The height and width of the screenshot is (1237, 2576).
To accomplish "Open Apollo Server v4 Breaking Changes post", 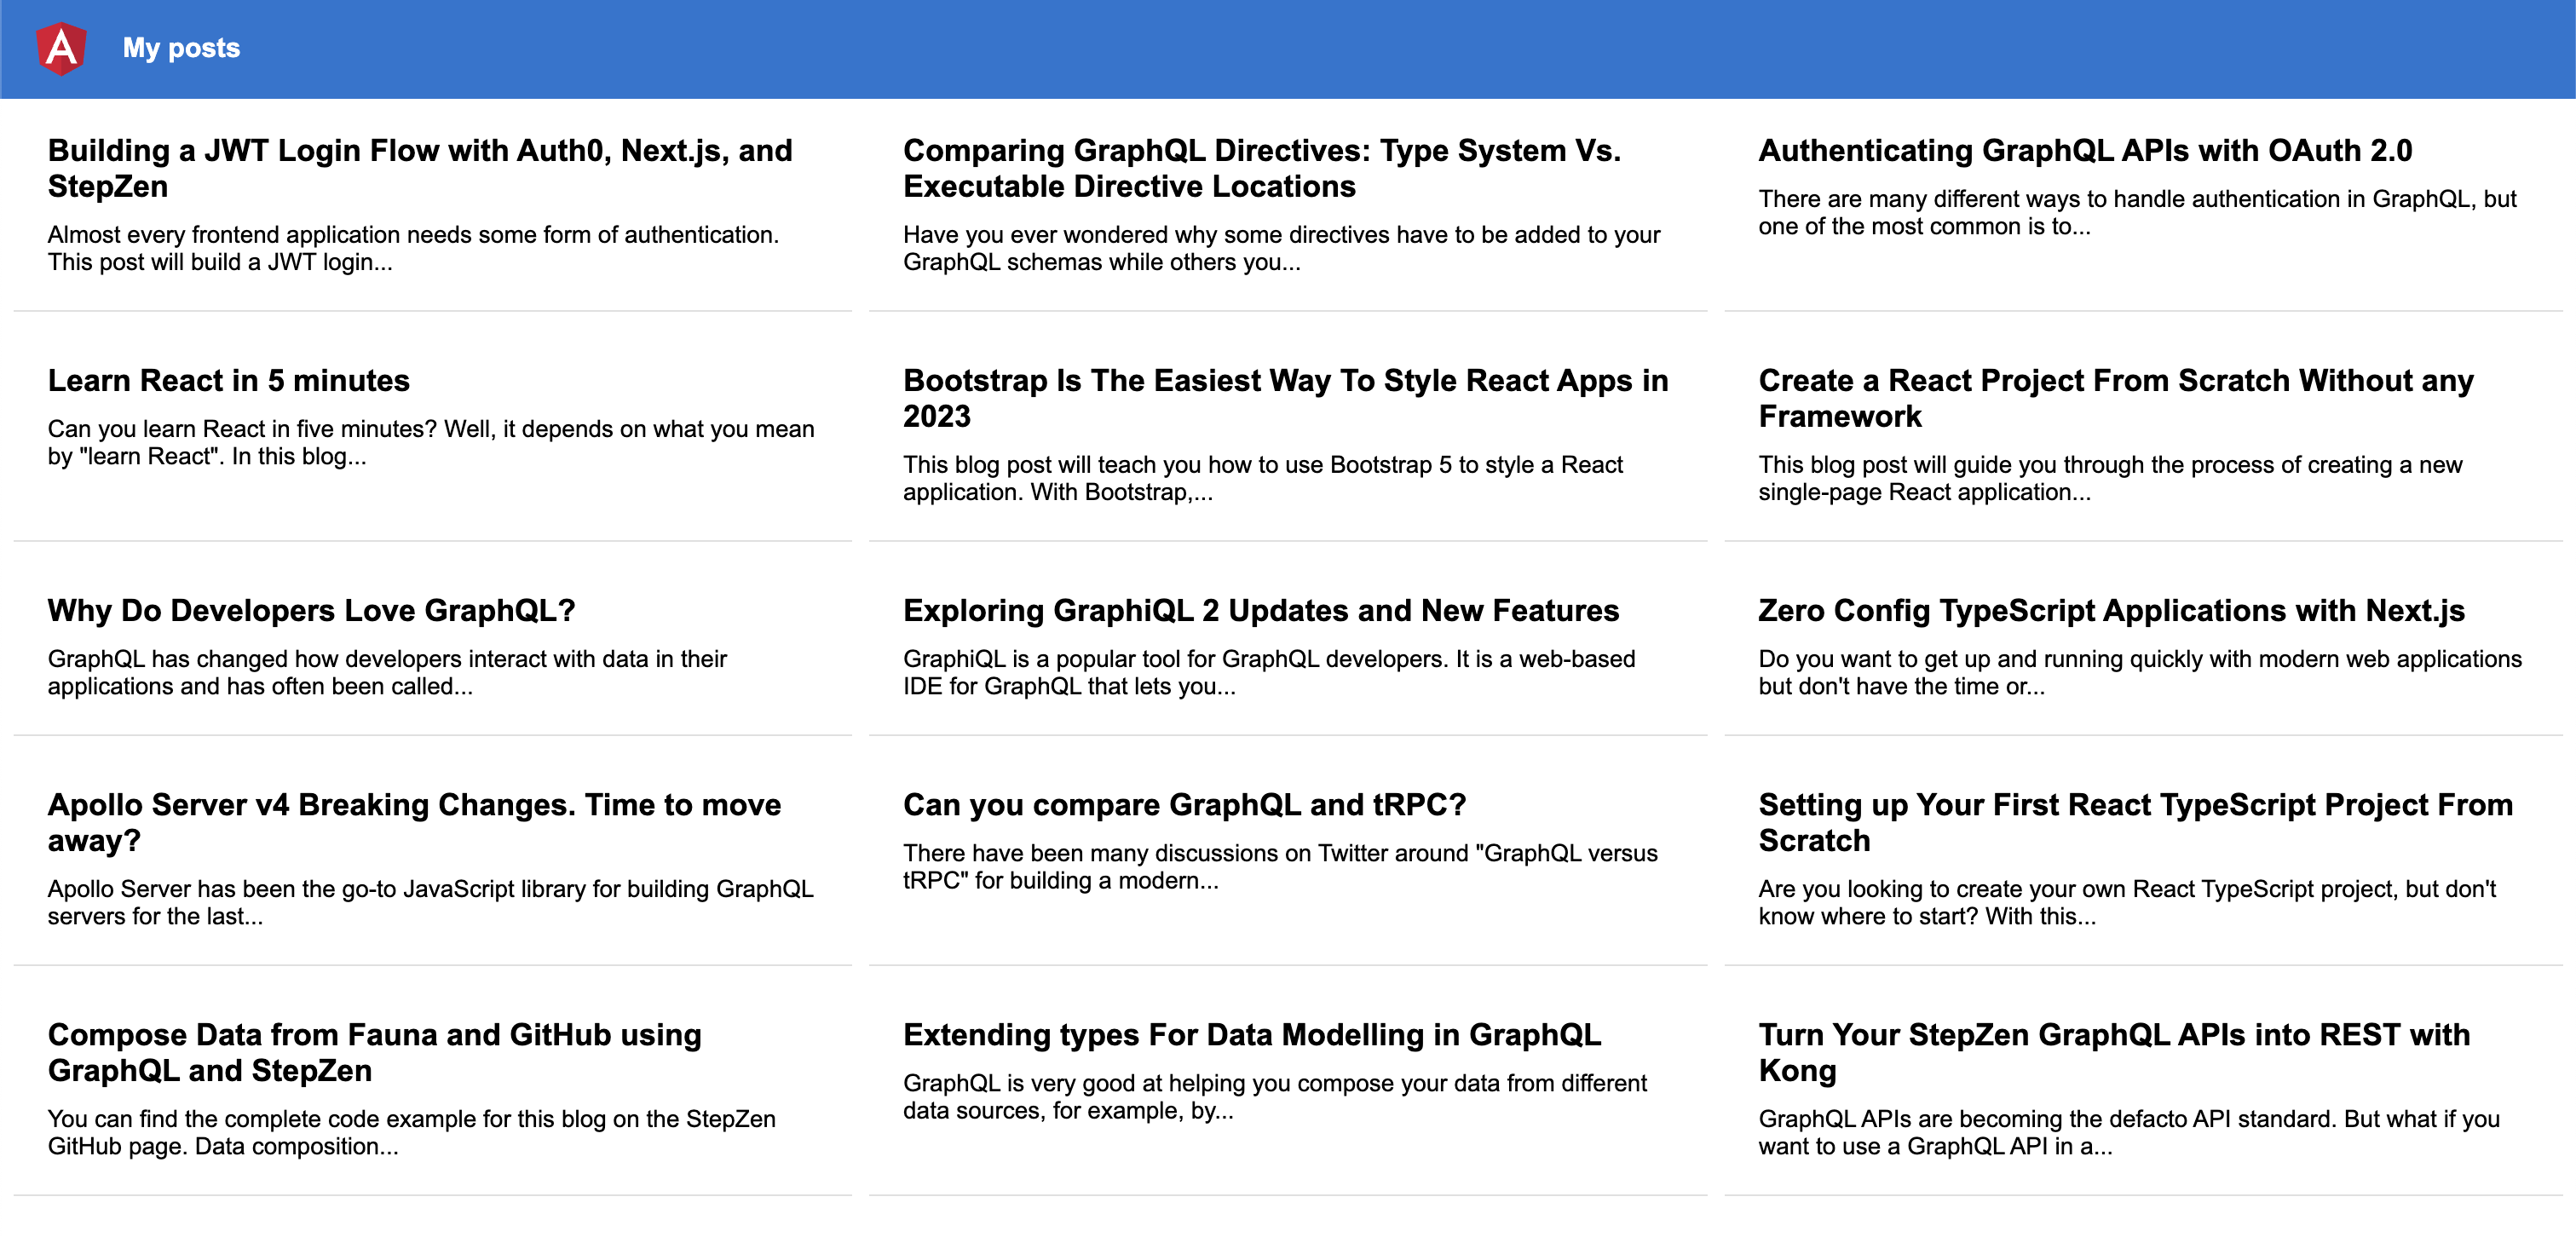I will point(415,822).
